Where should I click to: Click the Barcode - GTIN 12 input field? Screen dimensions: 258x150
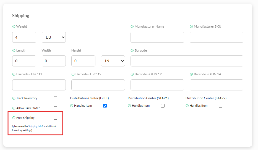point(157,85)
